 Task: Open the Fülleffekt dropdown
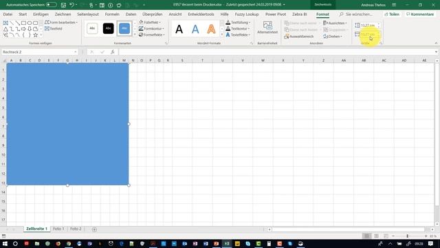click(150, 22)
